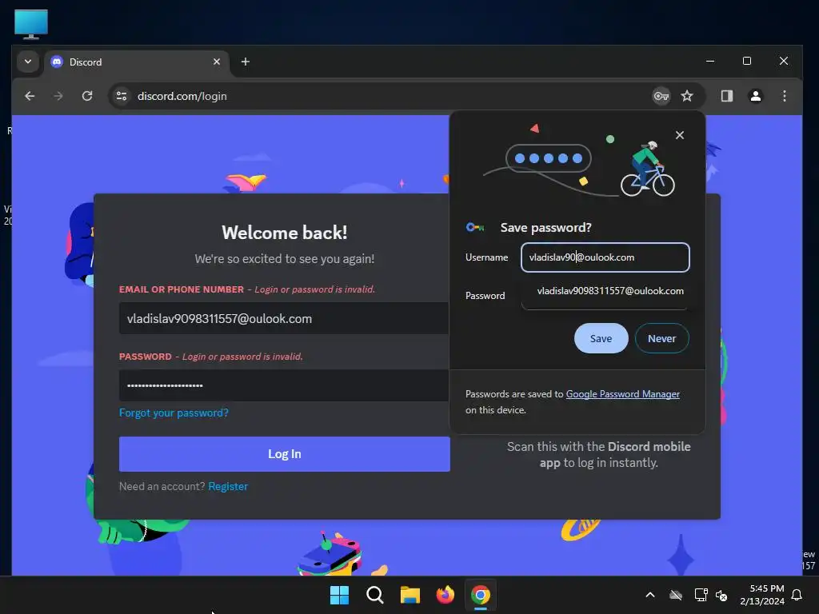Click the address bar URL discord.com/login
The width and height of the screenshot is (819, 614).
click(x=182, y=96)
